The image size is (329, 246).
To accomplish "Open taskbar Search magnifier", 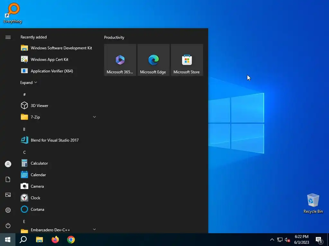I will (x=23, y=240).
